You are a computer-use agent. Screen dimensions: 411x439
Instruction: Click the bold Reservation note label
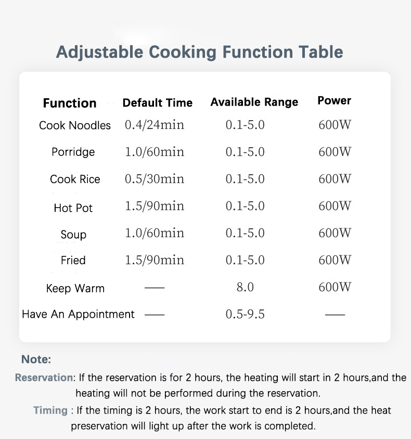click(x=44, y=378)
